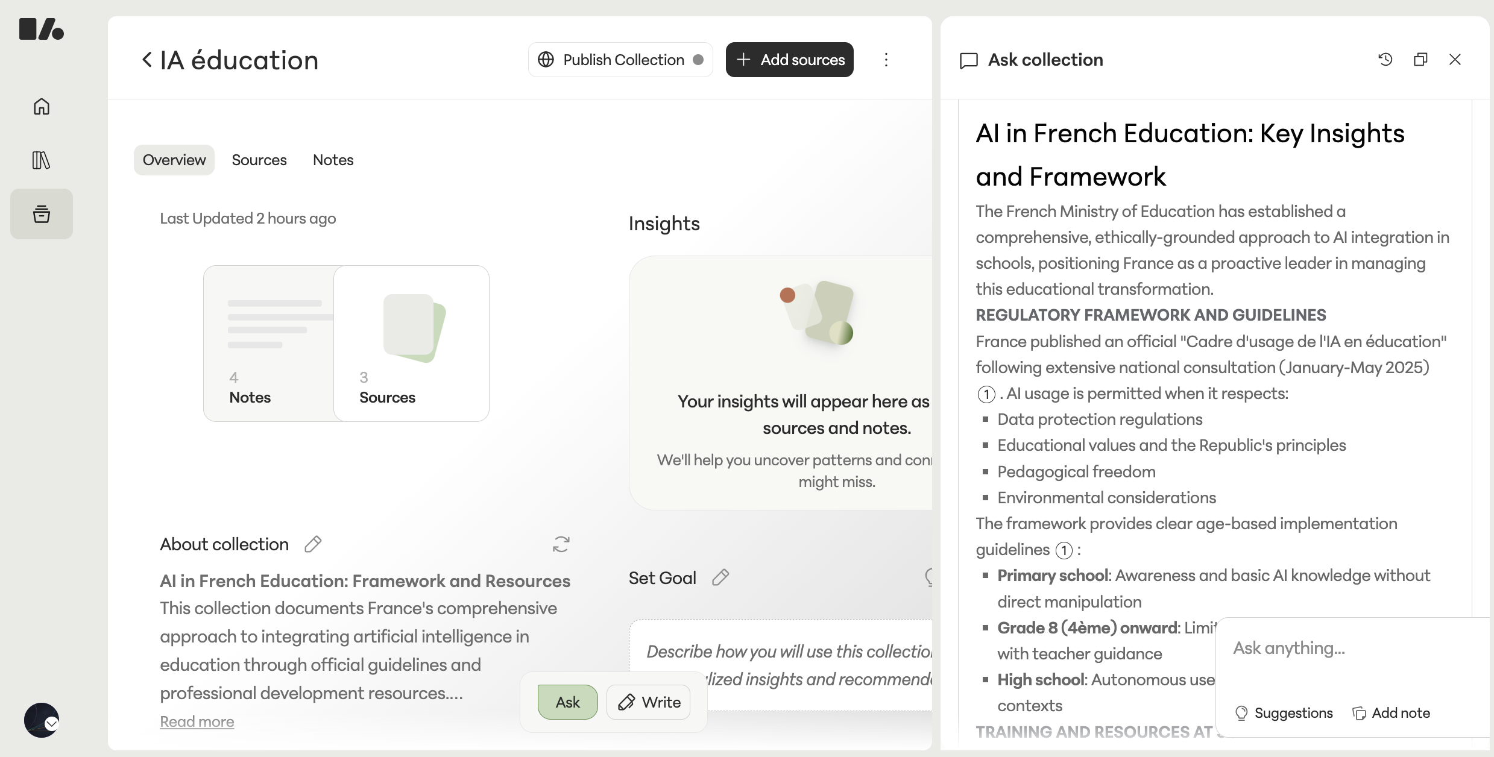Select the Write mode button
1494x757 pixels.
pos(649,702)
